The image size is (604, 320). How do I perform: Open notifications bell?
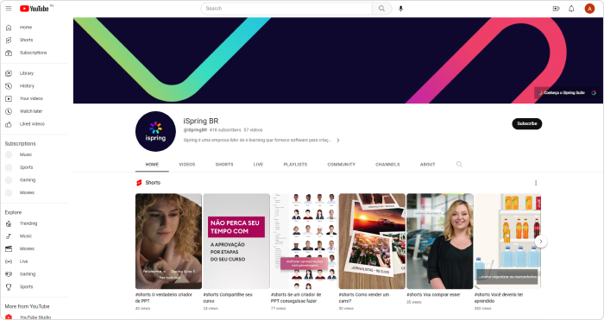pyautogui.click(x=571, y=9)
